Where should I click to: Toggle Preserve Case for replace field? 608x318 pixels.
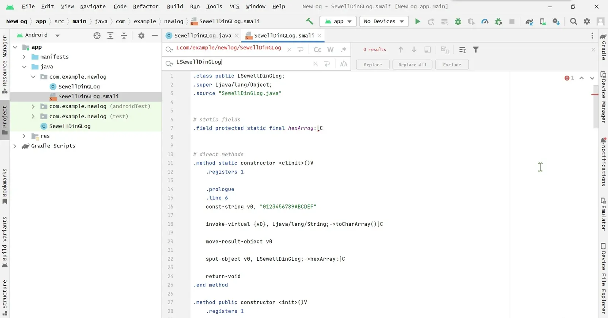(344, 64)
